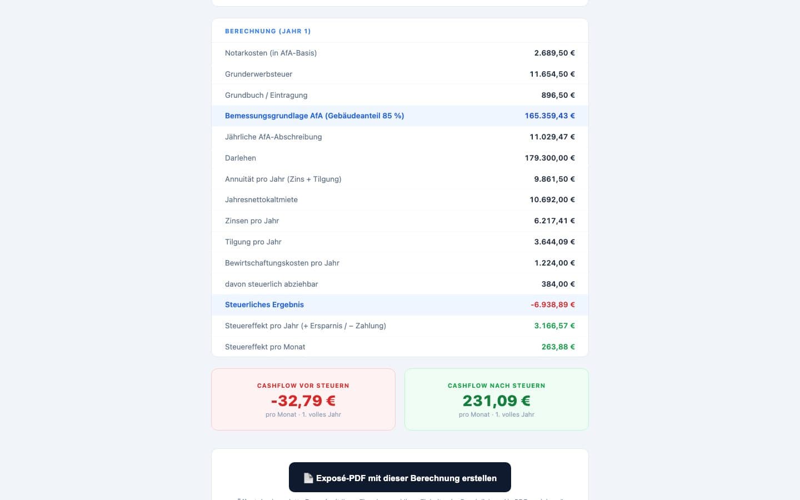This screenshot has height=500, width=800.
Task: Click the green value 3.166,57 €
Action: [554, 326]
